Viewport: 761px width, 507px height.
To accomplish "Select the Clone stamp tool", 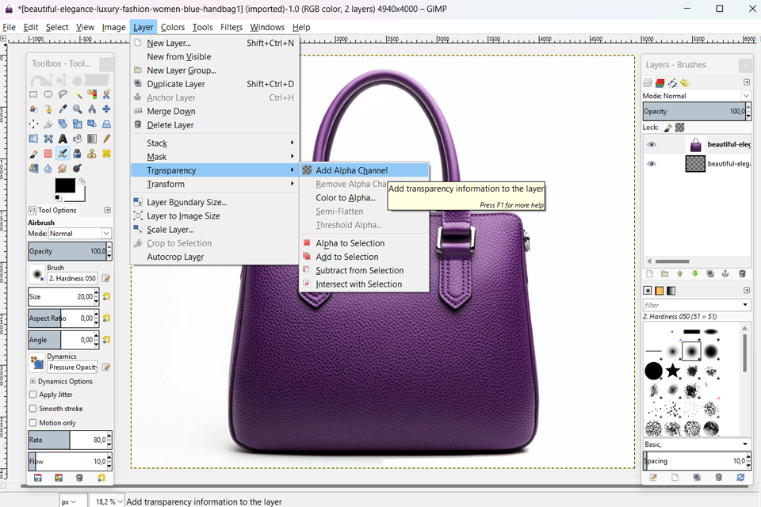I will 92,154.
